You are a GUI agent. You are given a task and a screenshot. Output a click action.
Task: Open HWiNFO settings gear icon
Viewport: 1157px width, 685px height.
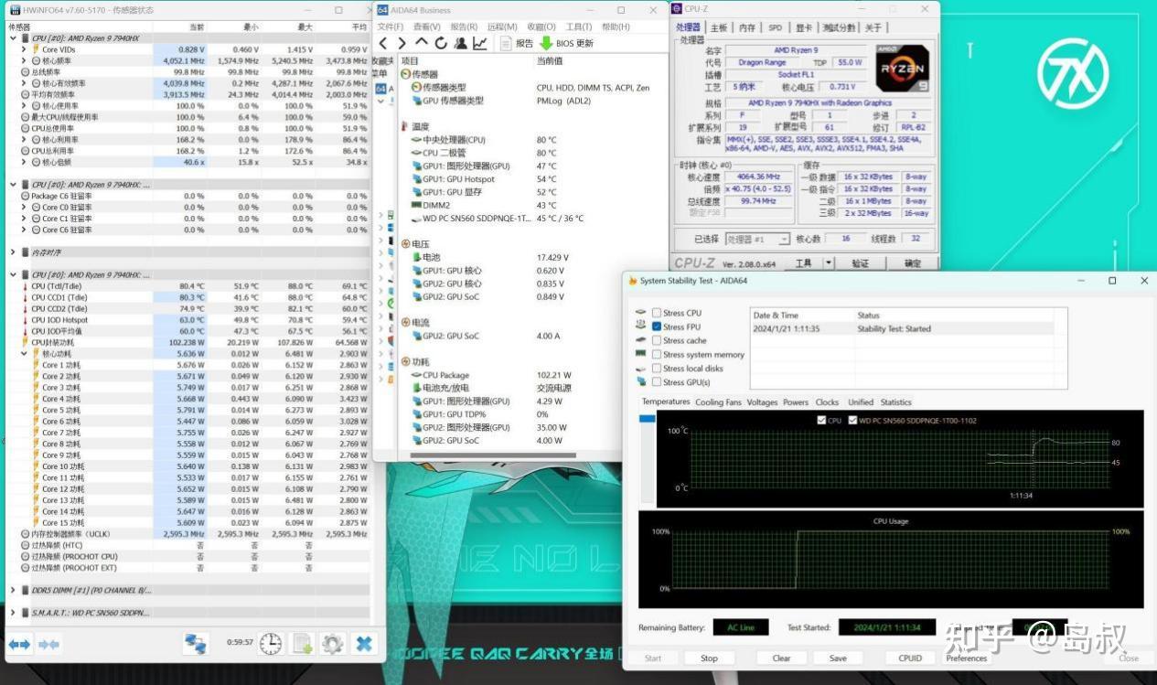(332, 644)
